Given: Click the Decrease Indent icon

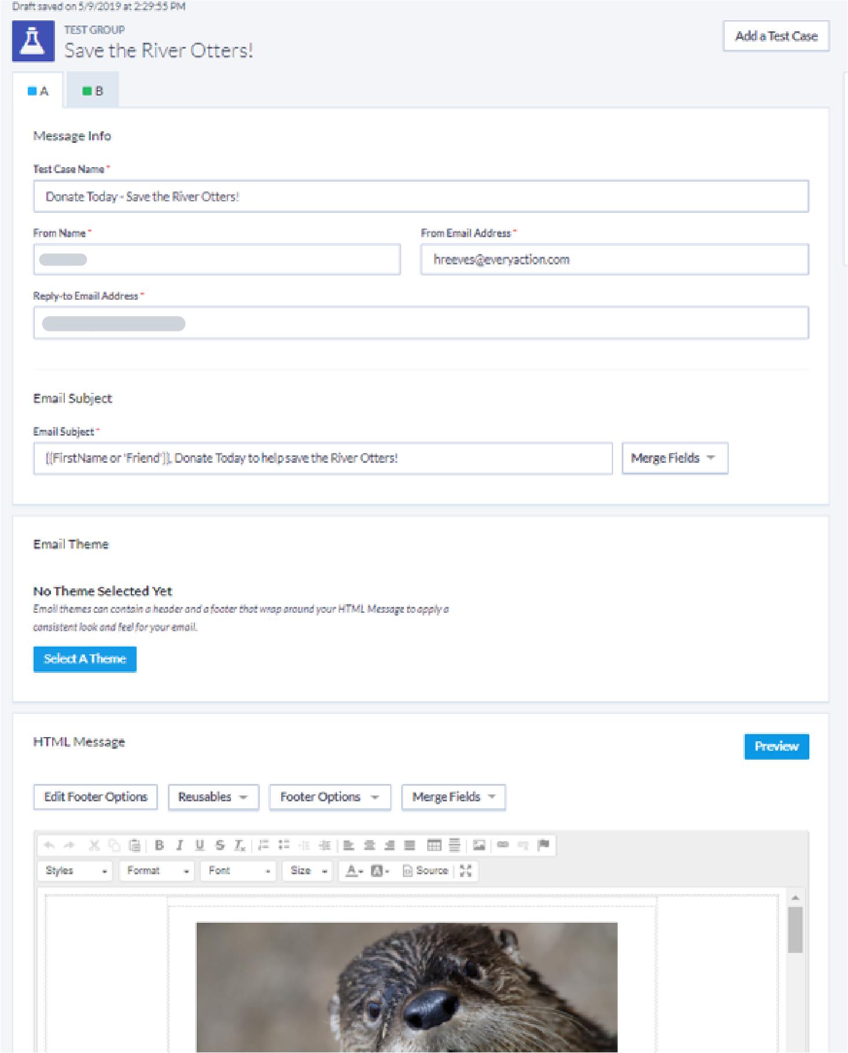Looking at the screenshot, I should point(304,845).
